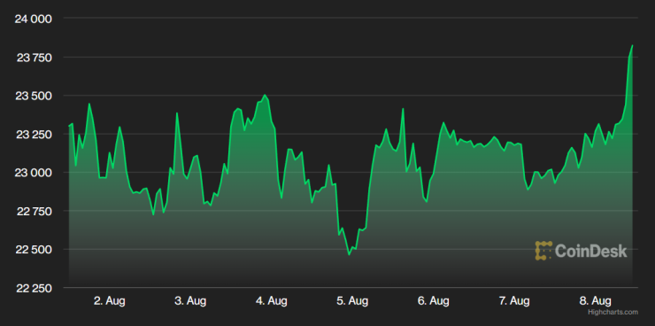The height and width of the screenshot is (326, 655).
Task: Select the 22 500 y-axis label
Action: point(34,250)
